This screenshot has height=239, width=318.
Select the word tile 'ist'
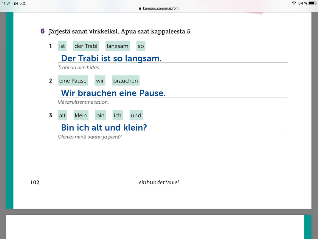click(62, 46)
